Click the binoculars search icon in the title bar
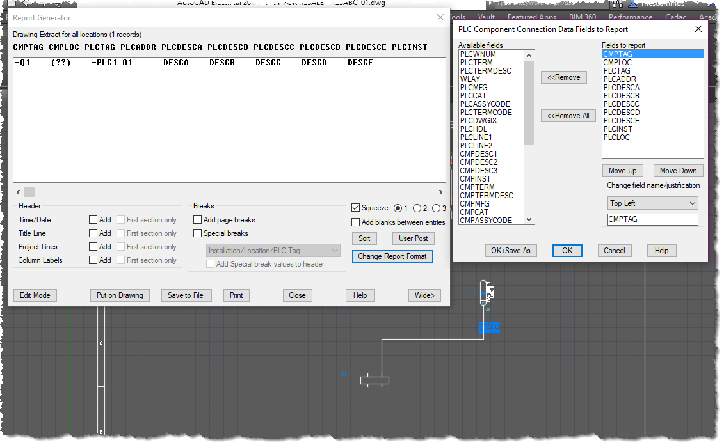This screenshot has width=724, height=445. tap(617, 4)
